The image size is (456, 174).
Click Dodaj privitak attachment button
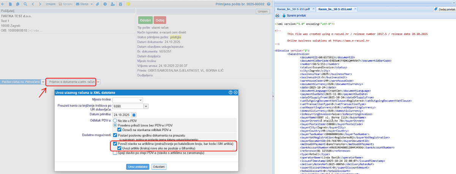coord(445,8)
